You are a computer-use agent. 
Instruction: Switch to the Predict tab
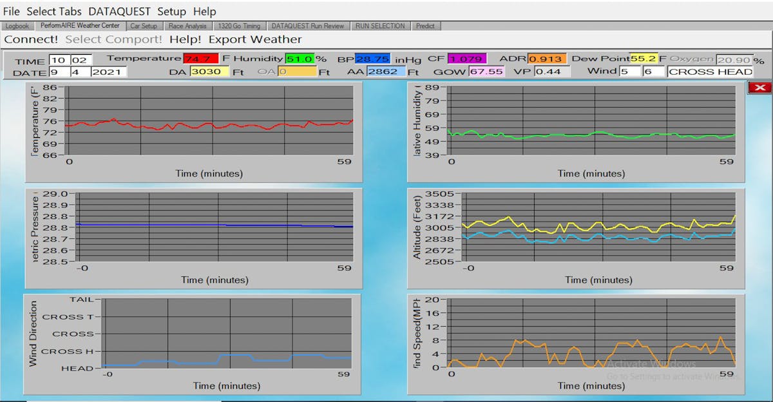click(425, 26)
